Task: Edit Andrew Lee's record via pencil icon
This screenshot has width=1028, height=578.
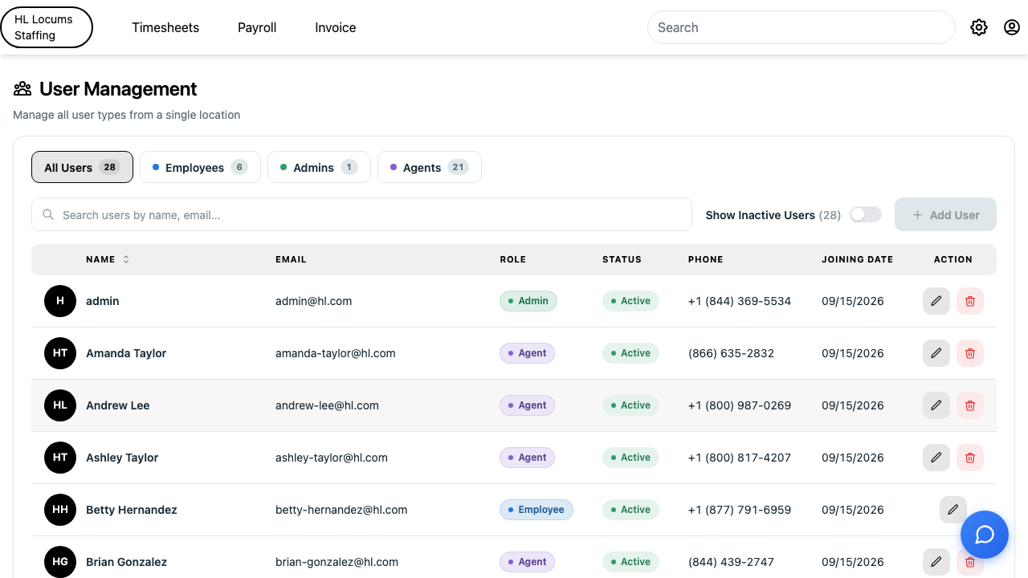Action: pos(936,405)
